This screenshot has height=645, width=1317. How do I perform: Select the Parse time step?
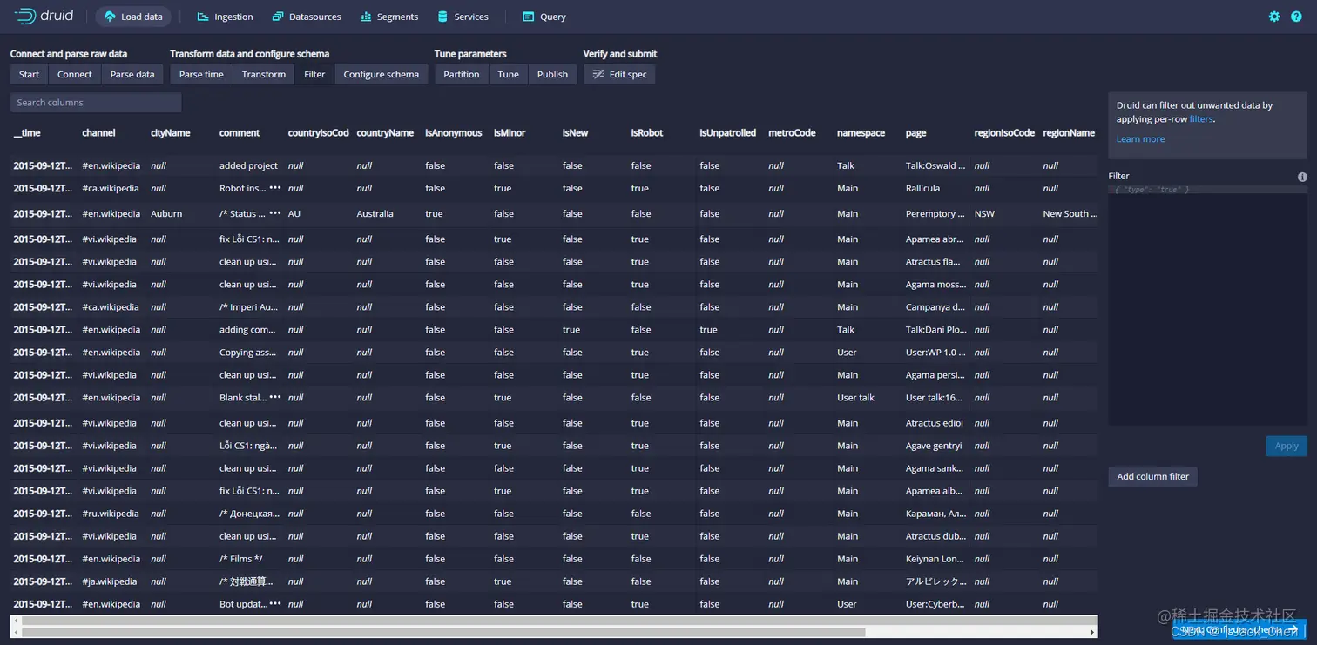pyautogui.click(x=201, y=75)
